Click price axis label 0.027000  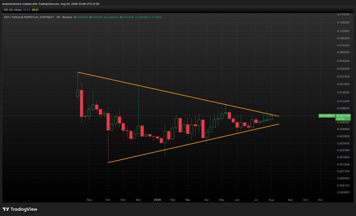[343, 77]
